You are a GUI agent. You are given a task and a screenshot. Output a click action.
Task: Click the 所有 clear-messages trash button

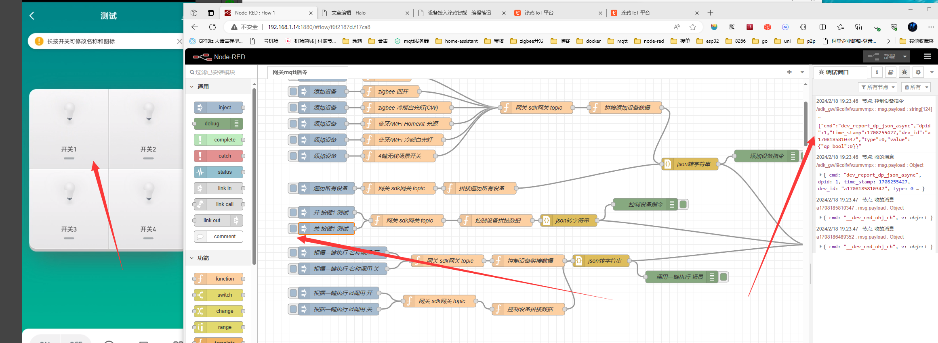pyautogui.click(x=913, y=87)
